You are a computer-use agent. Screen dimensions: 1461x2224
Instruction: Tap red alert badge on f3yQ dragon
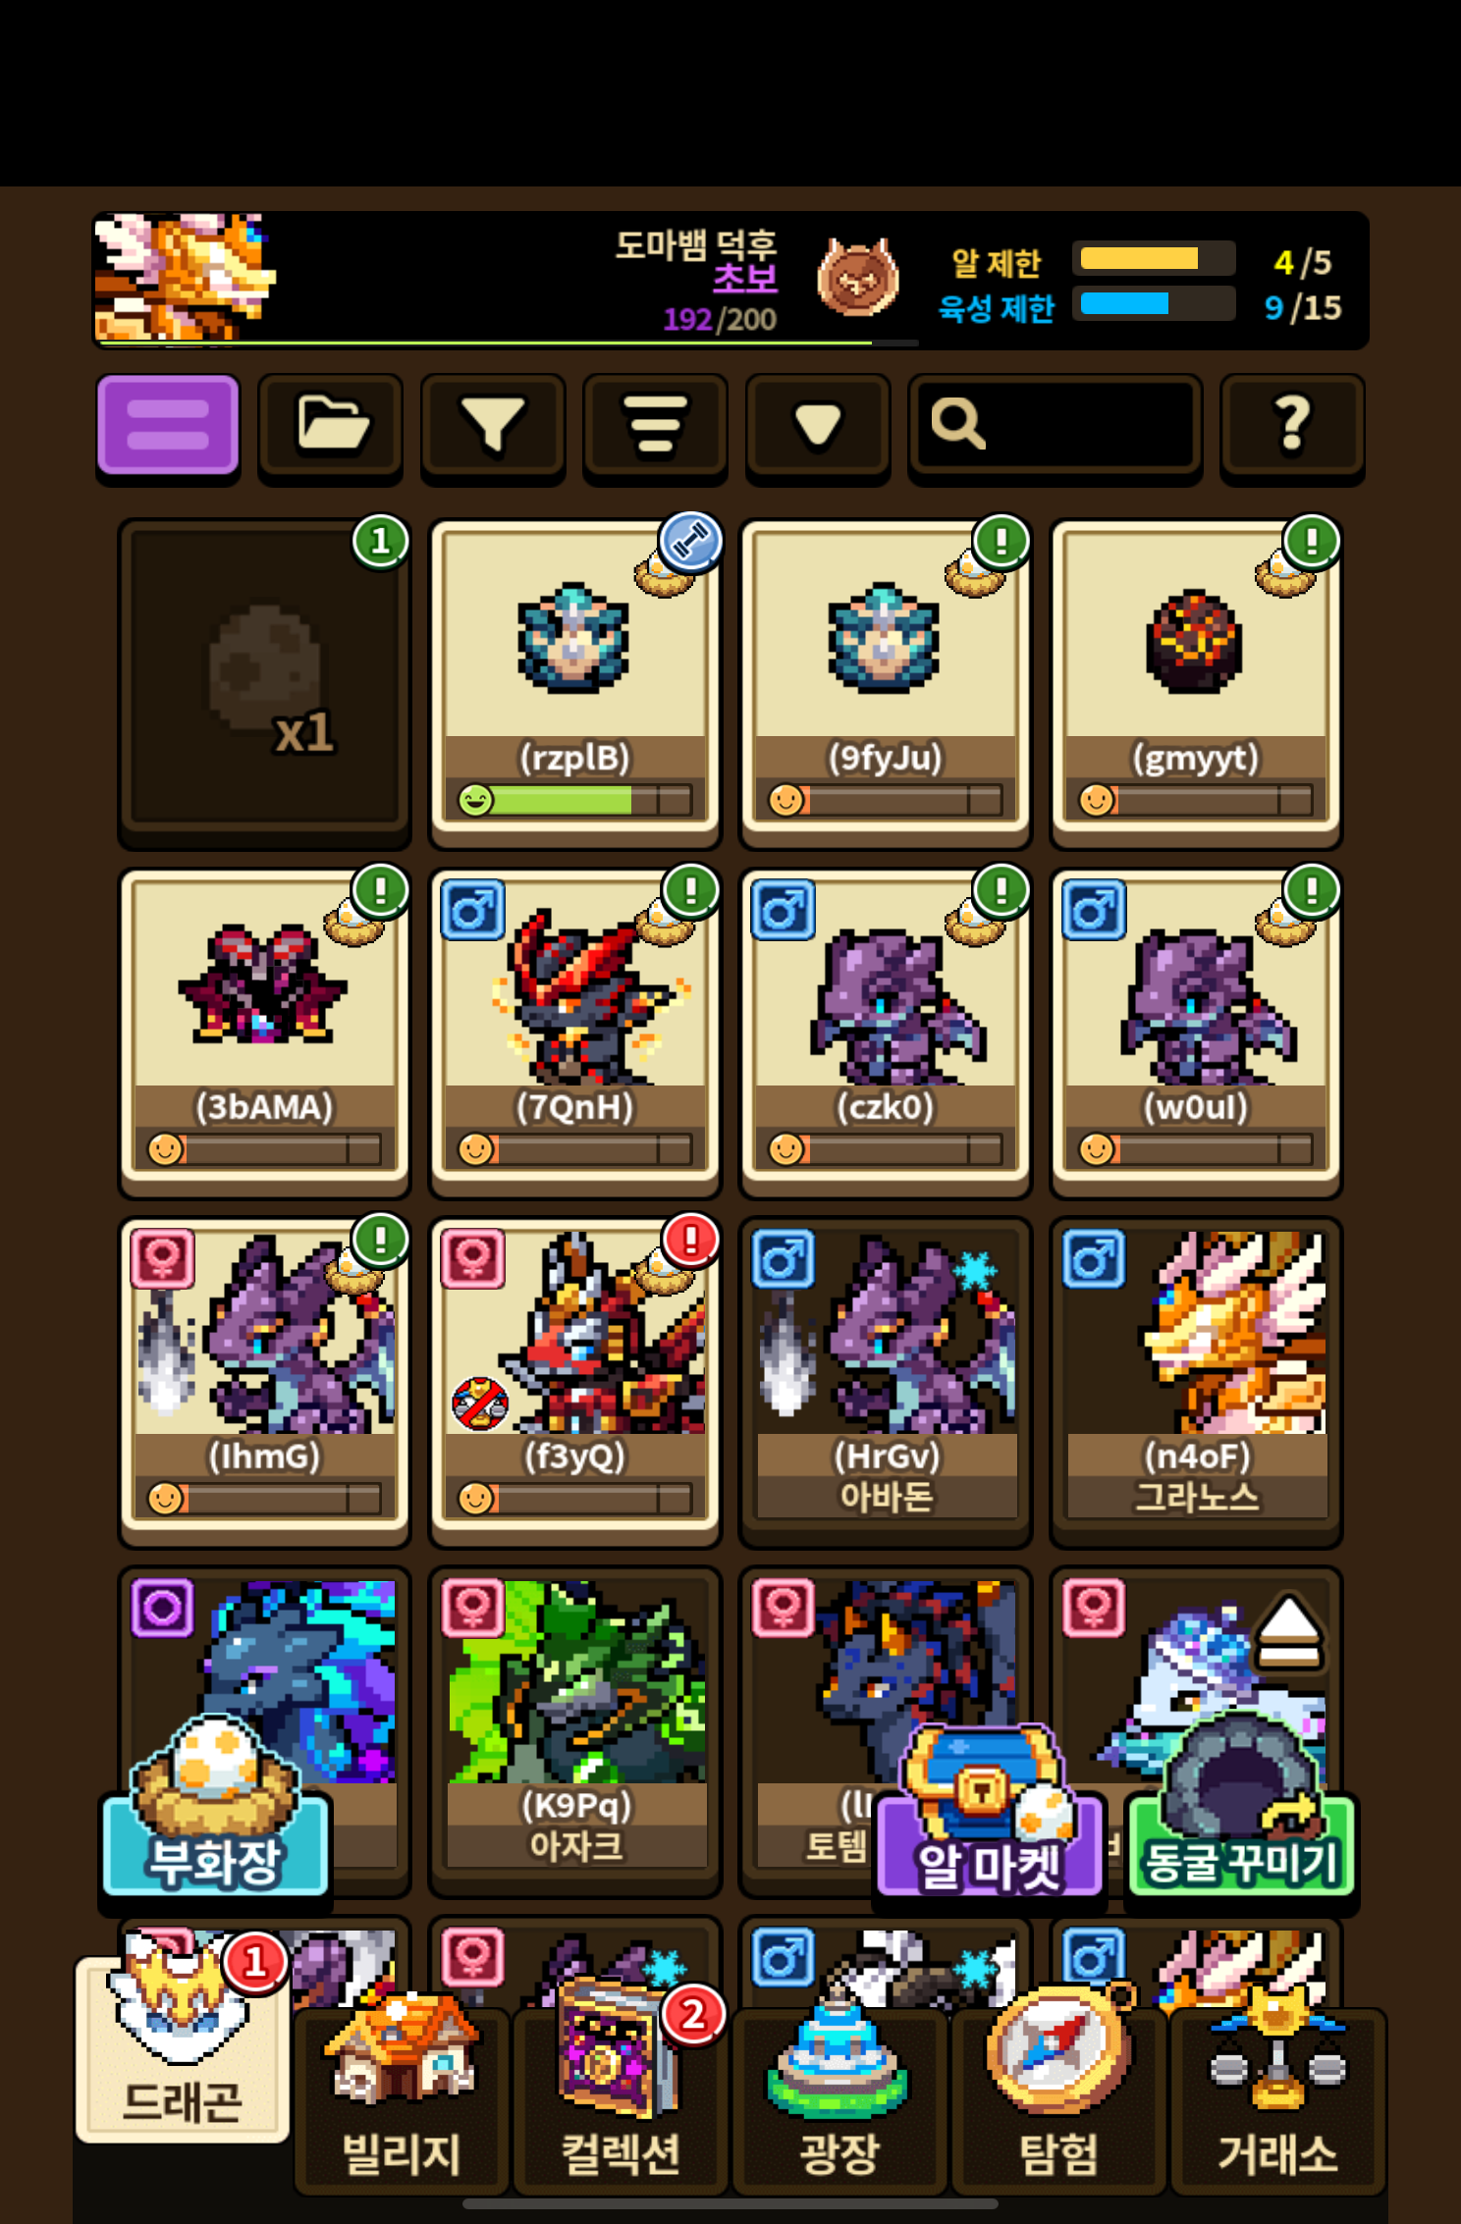[x=691, y=1240]
